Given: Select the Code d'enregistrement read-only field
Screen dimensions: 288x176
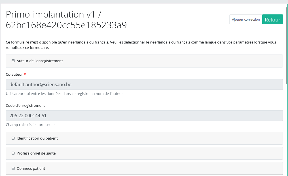Looking at the screenshot, I should [x=144, y=116].
